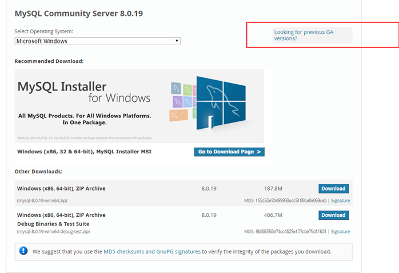Click the '187.8M' file size value
Screen dimensions: 399x273
pyautogui.click(x=273, y=188)
